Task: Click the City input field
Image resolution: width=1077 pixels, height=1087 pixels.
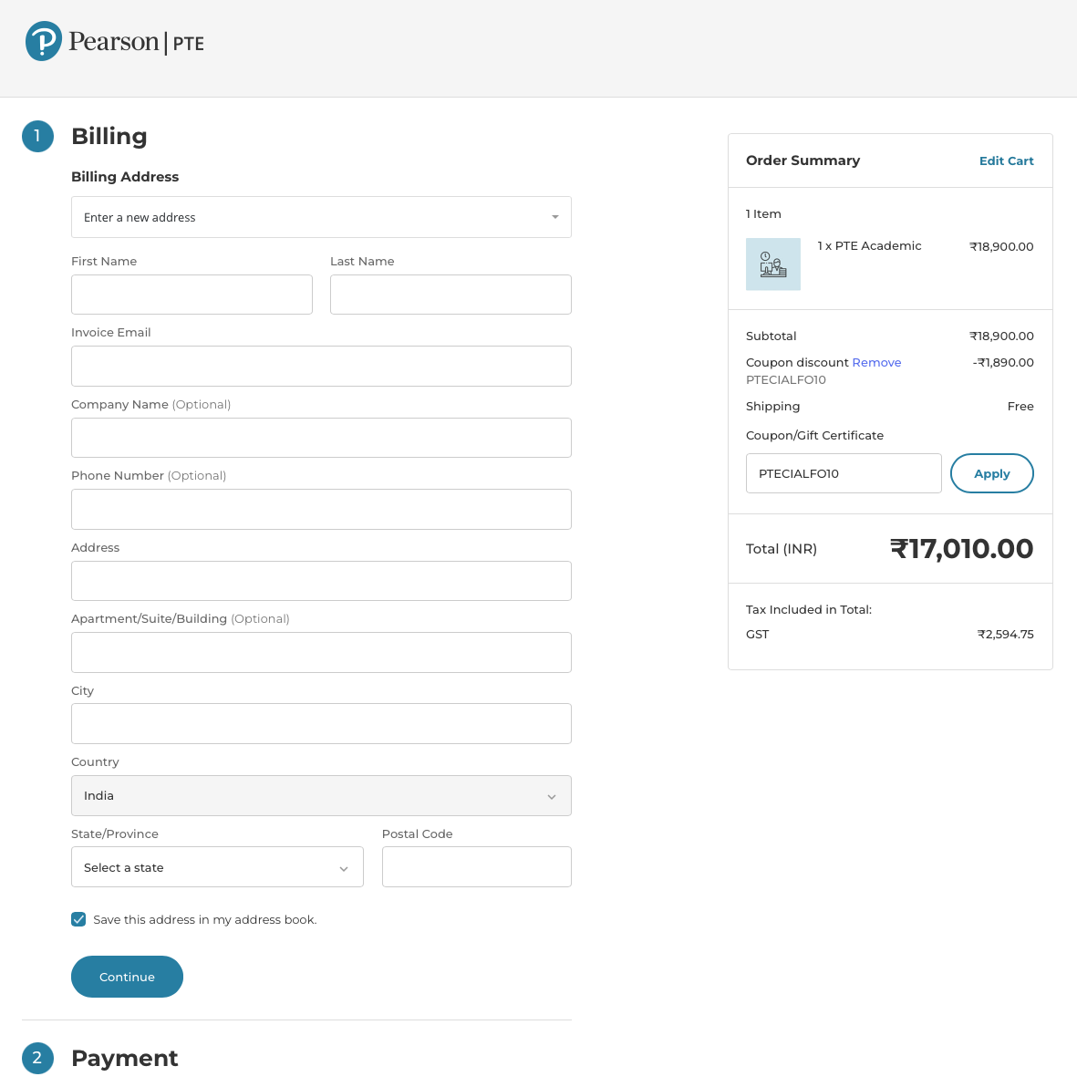Action: point(321,724)
